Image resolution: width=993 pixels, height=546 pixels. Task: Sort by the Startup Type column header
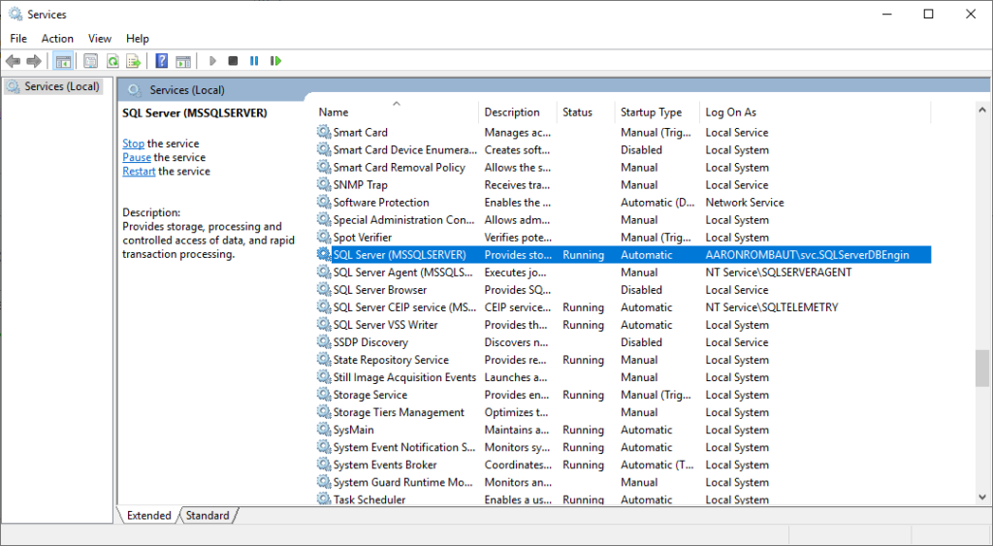pyautogui.click(x=651, y=112)
